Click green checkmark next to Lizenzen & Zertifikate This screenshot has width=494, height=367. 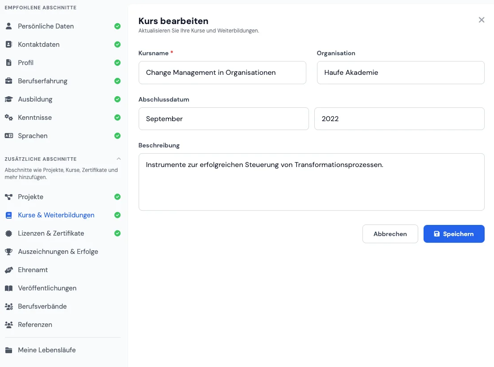(118, 233)
